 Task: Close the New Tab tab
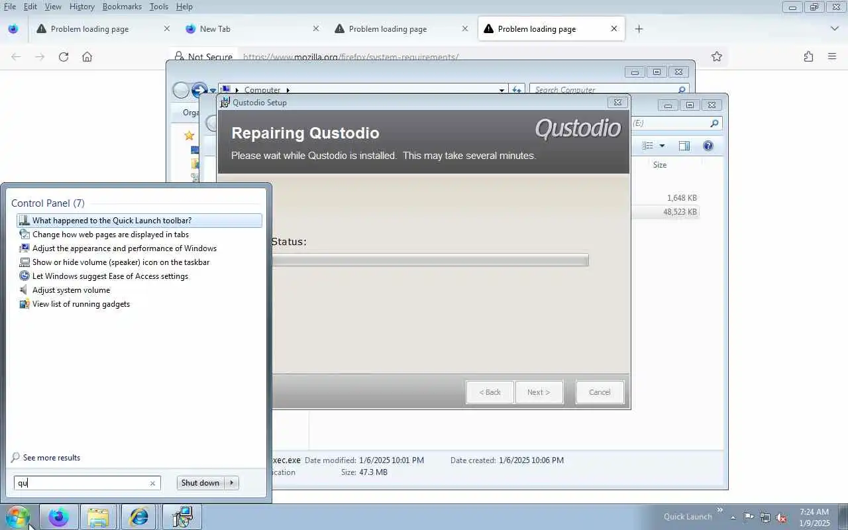pos(315,28)
